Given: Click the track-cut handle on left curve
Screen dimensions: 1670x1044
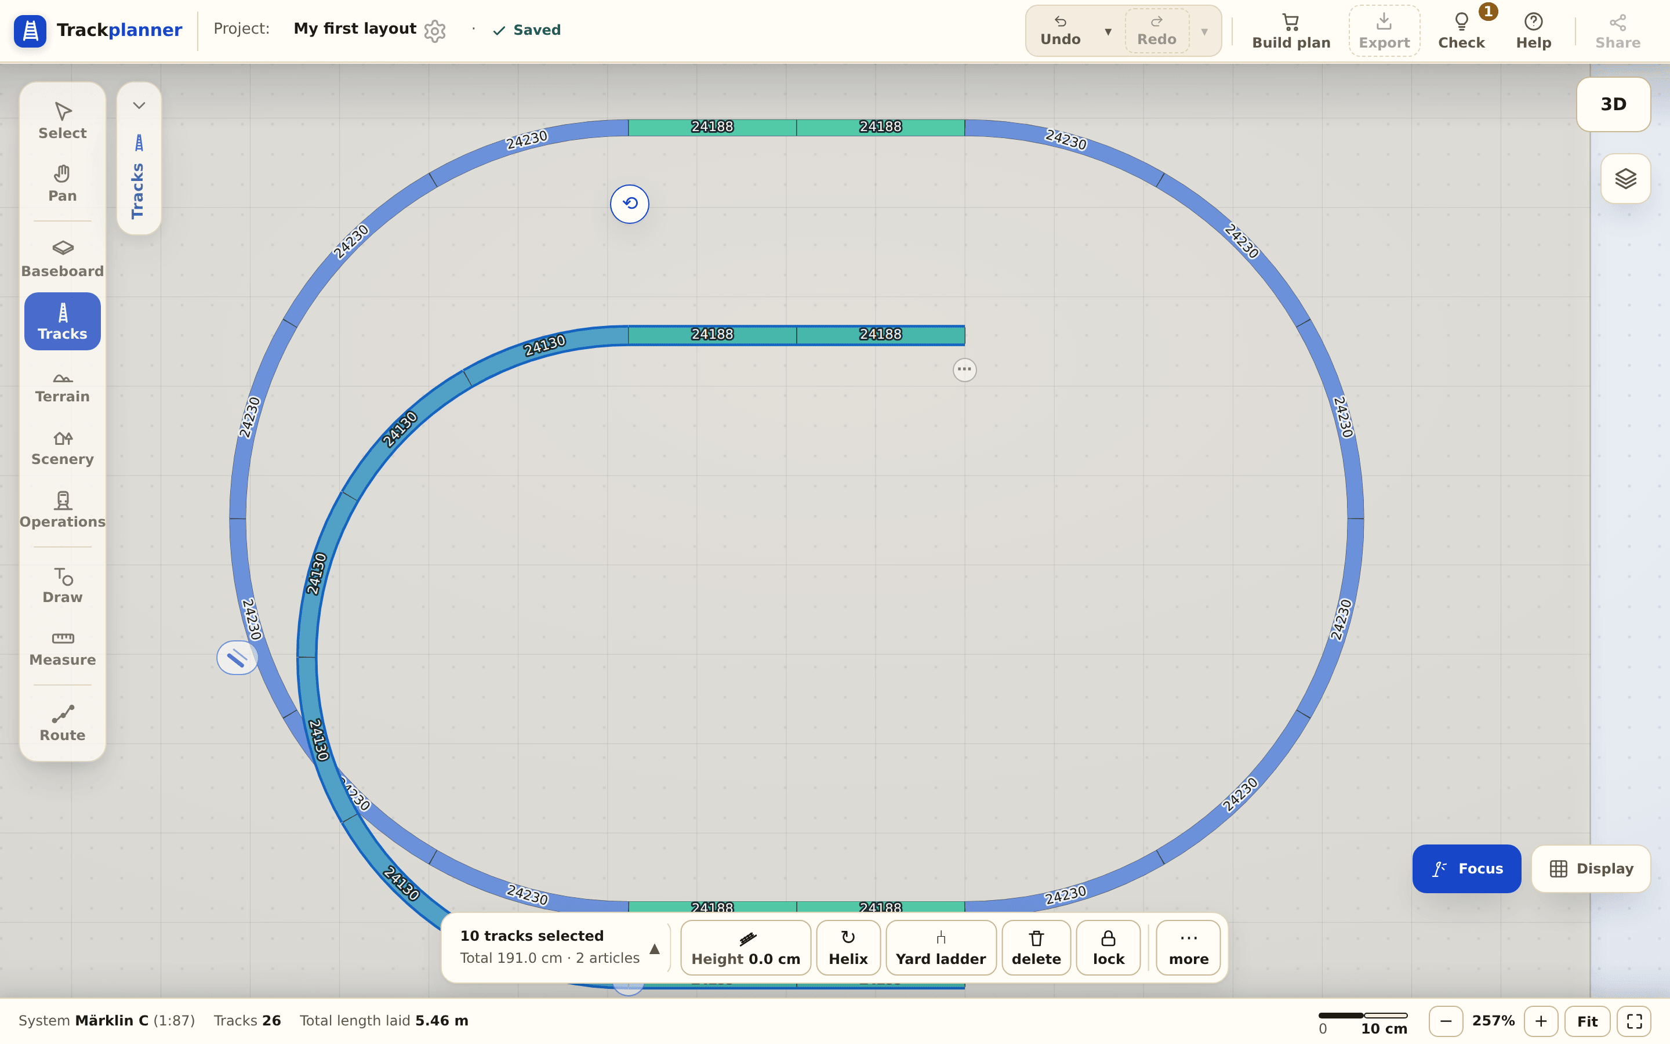Looking at the screenshot, I should pos(237,658).
